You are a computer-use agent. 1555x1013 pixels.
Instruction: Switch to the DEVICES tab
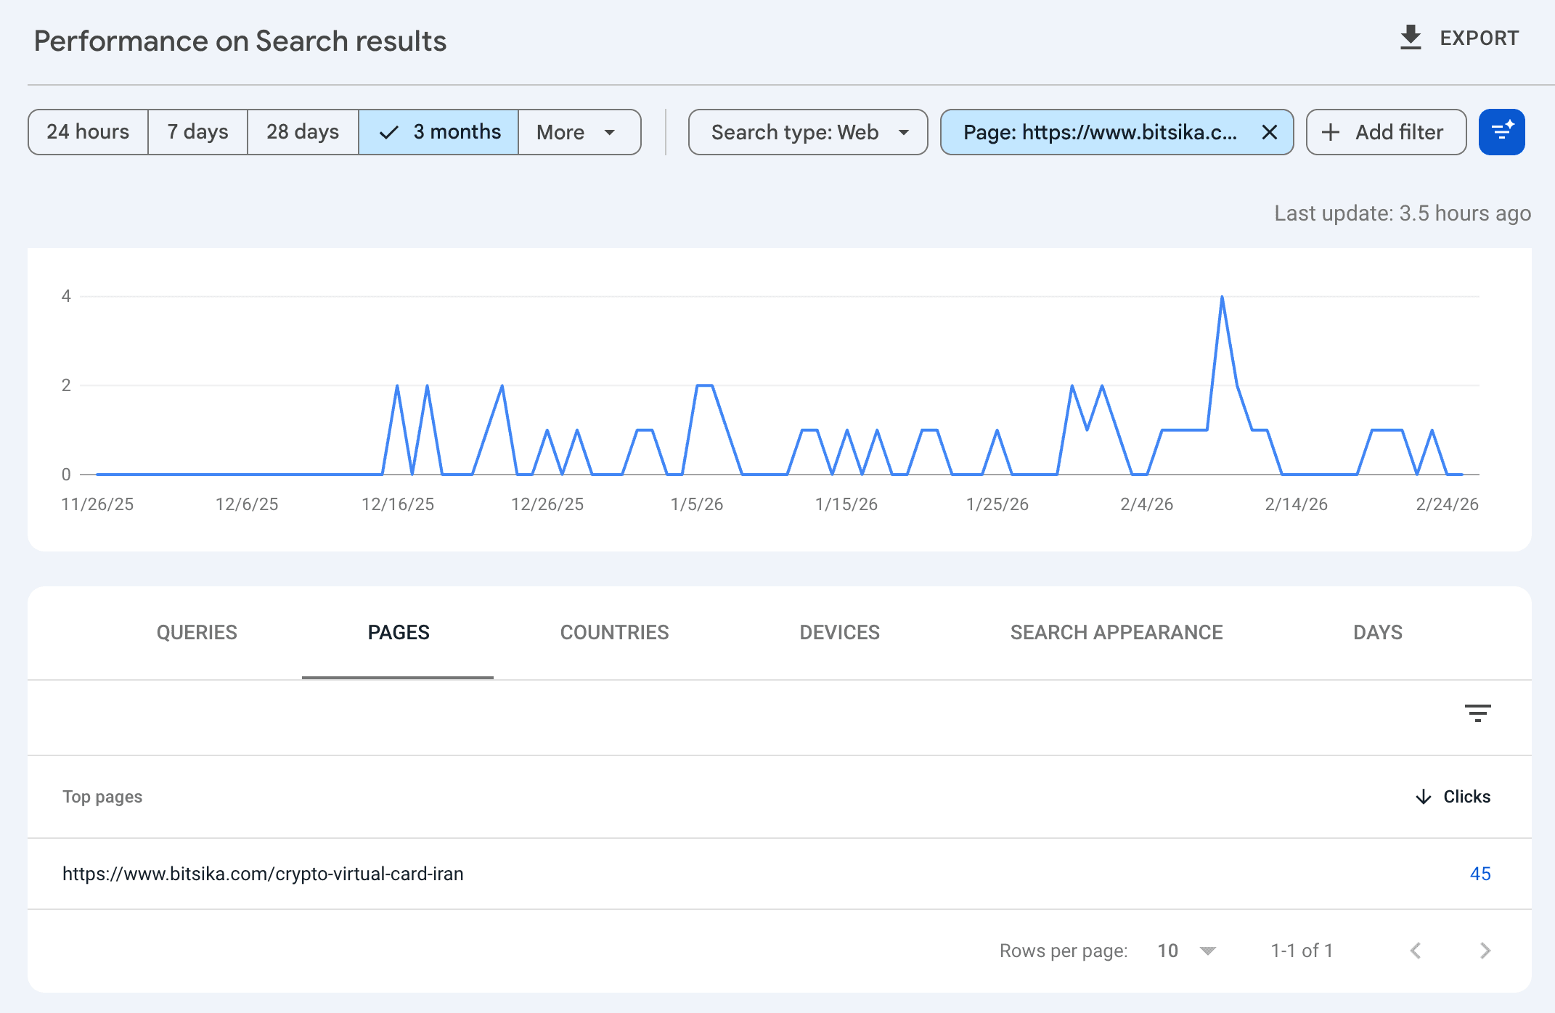pyautogui.click(x=838, y=632)
